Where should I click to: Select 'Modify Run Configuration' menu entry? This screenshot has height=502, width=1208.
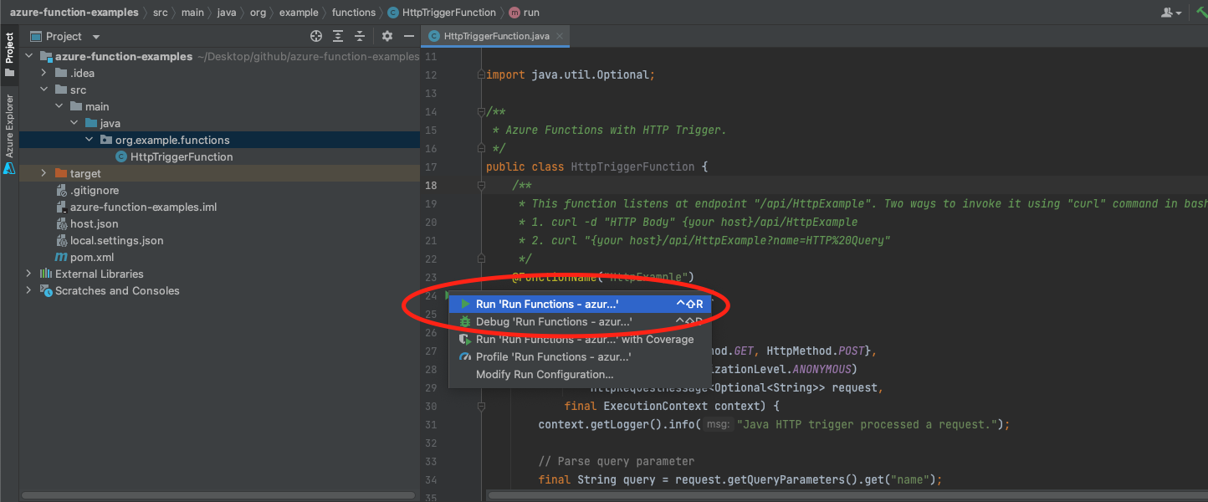(544, 374)
